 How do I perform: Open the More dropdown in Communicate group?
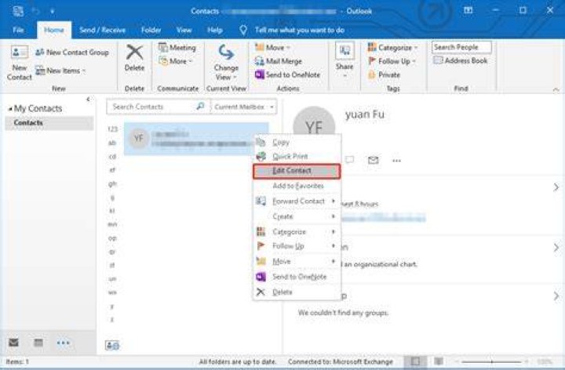(x=177, y=62)
